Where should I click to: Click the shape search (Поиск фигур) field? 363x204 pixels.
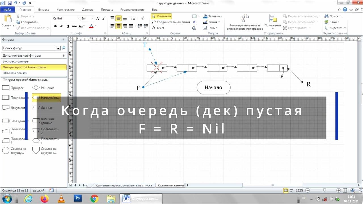(x=29, y=48)
